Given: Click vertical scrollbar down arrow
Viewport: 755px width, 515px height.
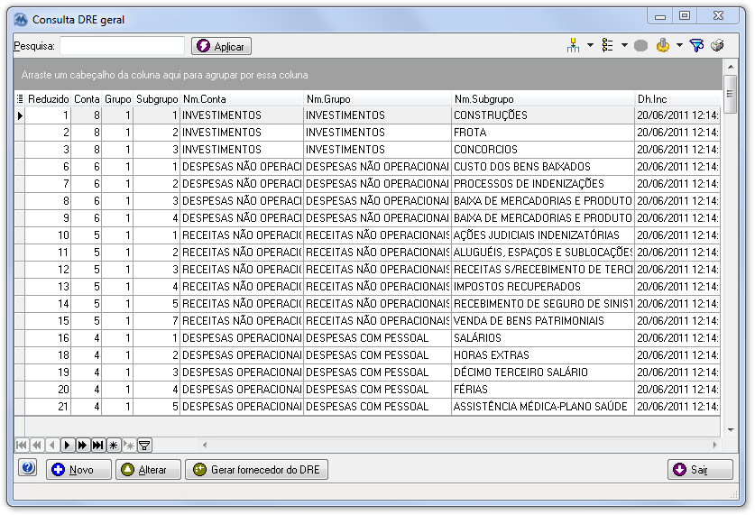Looking at the screenshot, I should tap(731, 429).
